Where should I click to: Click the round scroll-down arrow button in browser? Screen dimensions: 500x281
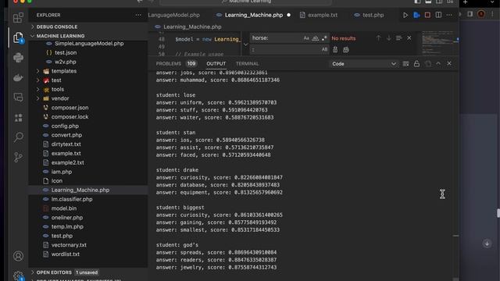487,244
